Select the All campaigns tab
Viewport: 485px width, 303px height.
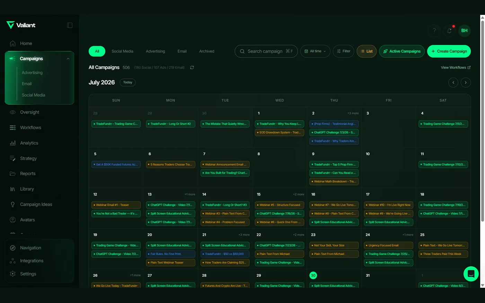click(x=97, y=51)
